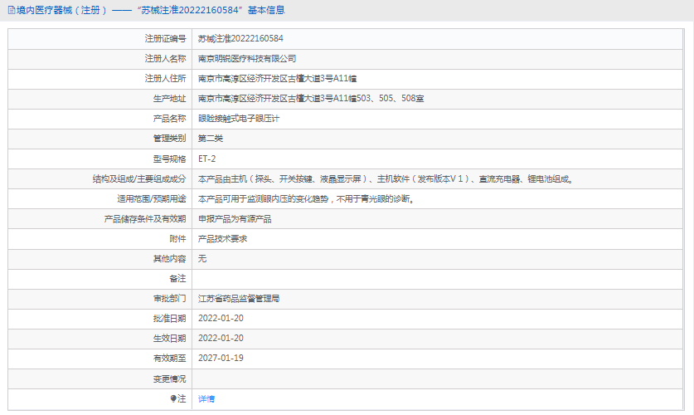694x415 pixels.
Task: Click the 变更情况 label
Action: 169,379
